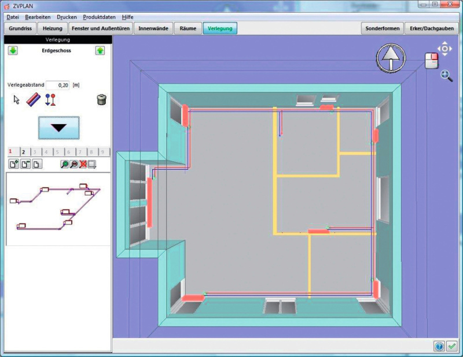Select the red radiator at bottom-left window
Image resolution: width=463 pixels, height=357 pixels.
[193, 297]
